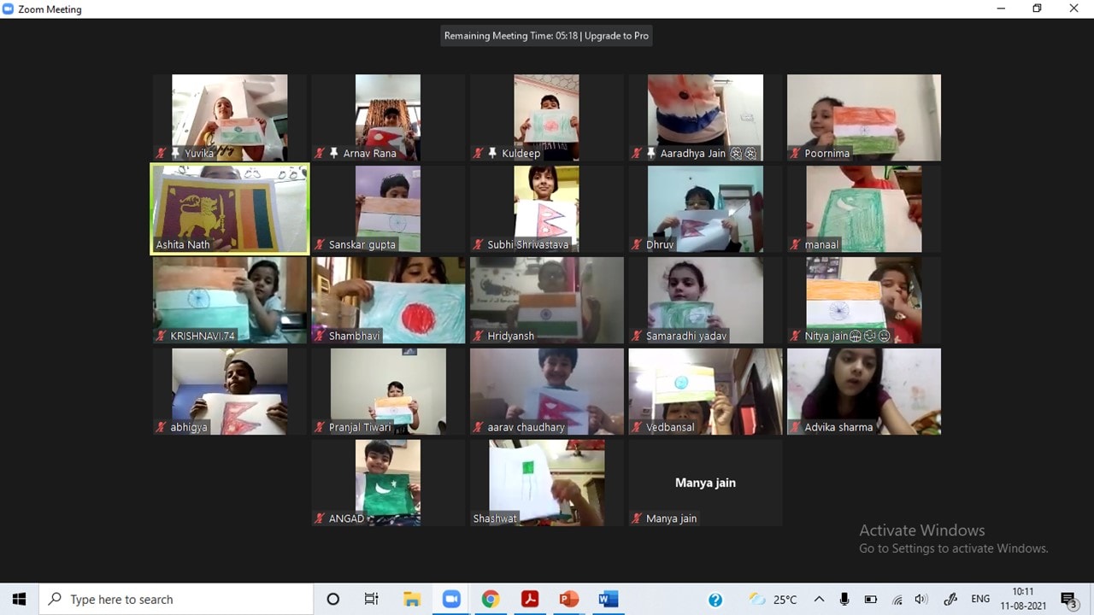
Task: Open File Explorer from the taskbar
Action: coord(412,600)
